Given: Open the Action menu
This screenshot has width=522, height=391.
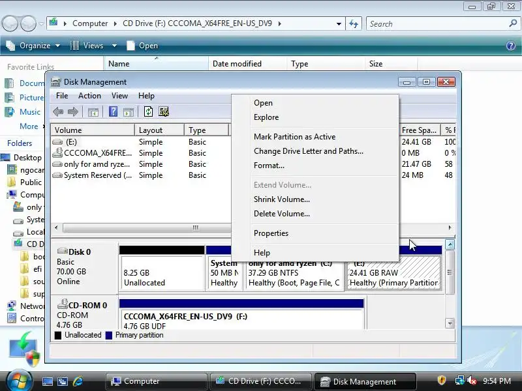Looking at the screenshot, I should (x=89, y=96).
